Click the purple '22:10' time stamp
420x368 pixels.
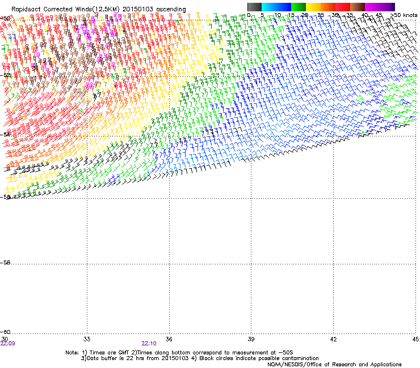click(149, 344)
